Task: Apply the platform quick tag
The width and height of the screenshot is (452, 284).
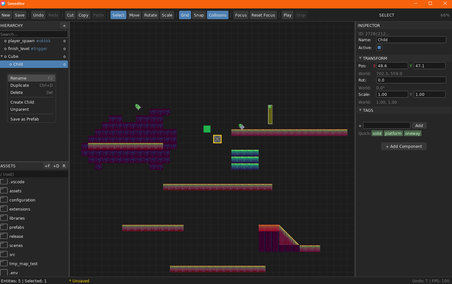Action: pyautogui.click(x=393, y=134)
